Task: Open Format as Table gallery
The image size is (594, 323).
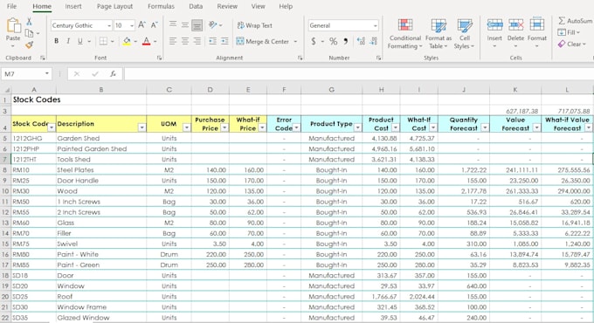Action: (x=439, y=34)
